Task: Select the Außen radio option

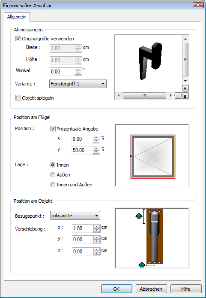Action: (53, 175)
